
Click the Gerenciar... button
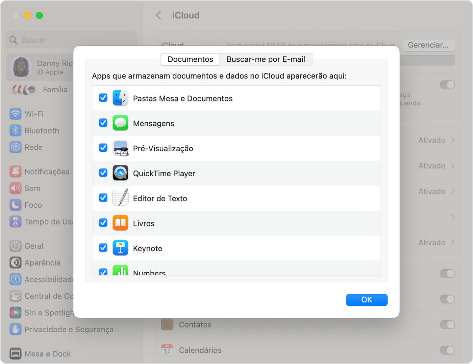coord(428,45)
